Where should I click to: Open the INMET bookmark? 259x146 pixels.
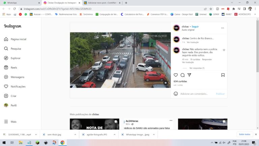227,15
